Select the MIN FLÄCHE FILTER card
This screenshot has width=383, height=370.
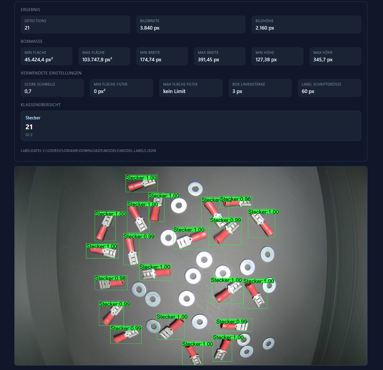point(121,88)
